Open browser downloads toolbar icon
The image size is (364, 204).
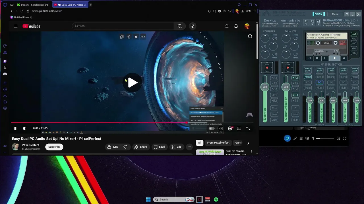[242, 11]
